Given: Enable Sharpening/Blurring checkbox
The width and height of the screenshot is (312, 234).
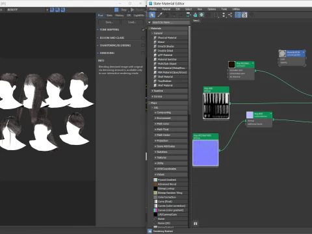Looking at the screenshot, I should pyautogui.click(x=143, y=45).
